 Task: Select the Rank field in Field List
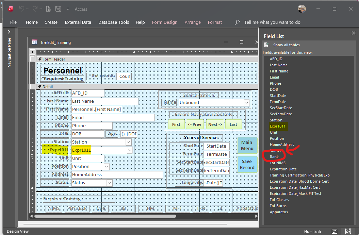click(x=274, y=157)
